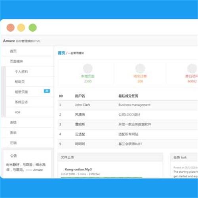Click the 公告 heading in the sidebar

click(x=13, y=156)
